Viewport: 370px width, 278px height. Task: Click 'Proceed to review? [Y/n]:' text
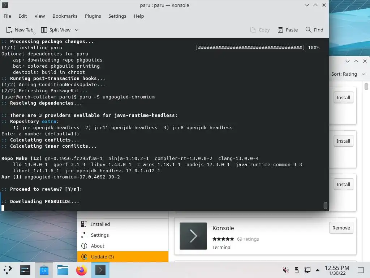[46, 189]
